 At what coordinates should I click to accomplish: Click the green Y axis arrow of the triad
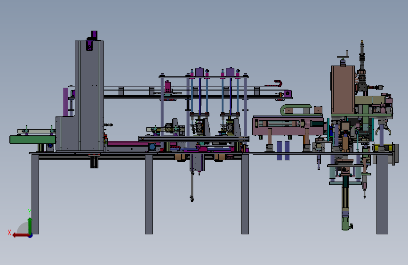click(x=30, y=226)
